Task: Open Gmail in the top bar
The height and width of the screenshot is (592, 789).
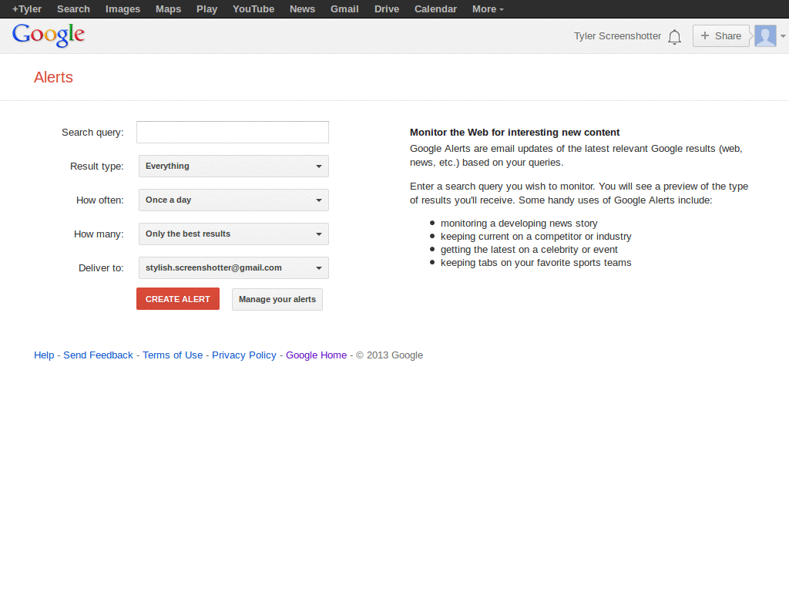Action: [x=344, y=9]
